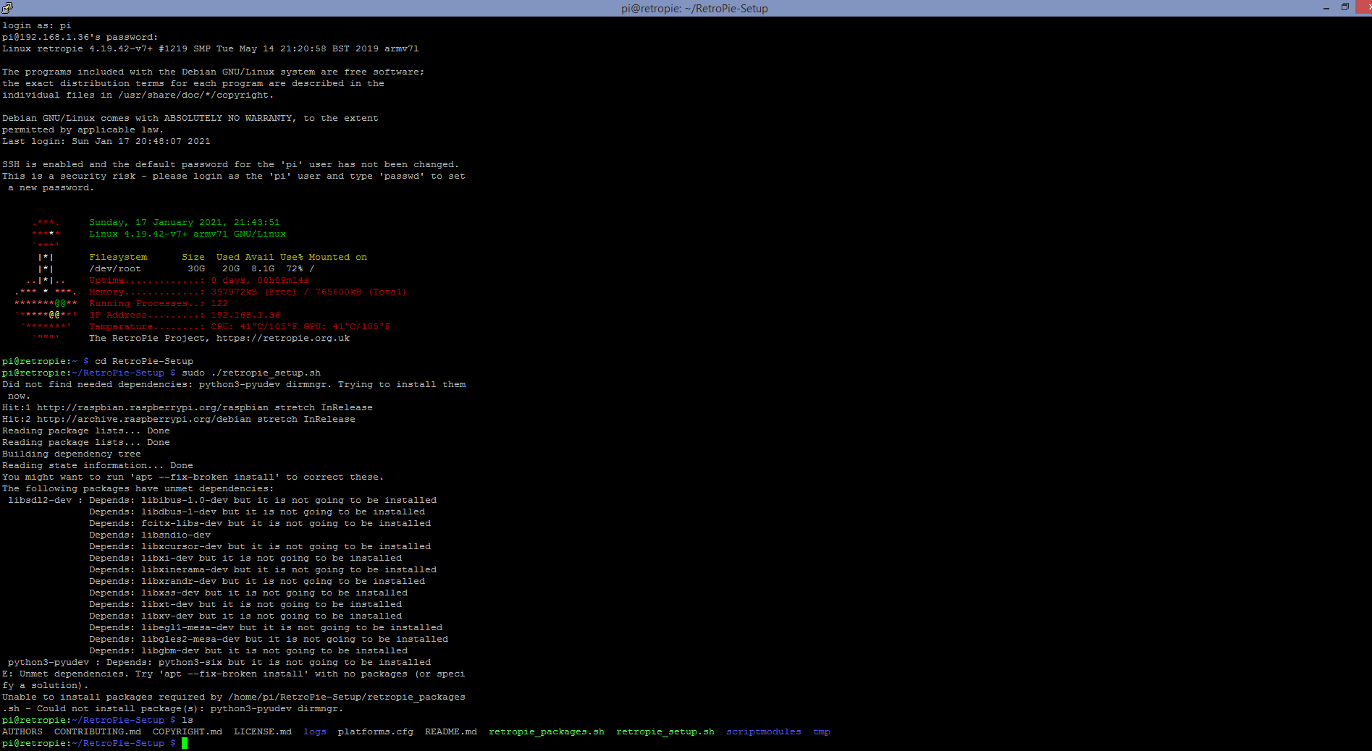Open the PuTTY system menu icon
1372x751 pixels.
[x=7, y=8]
